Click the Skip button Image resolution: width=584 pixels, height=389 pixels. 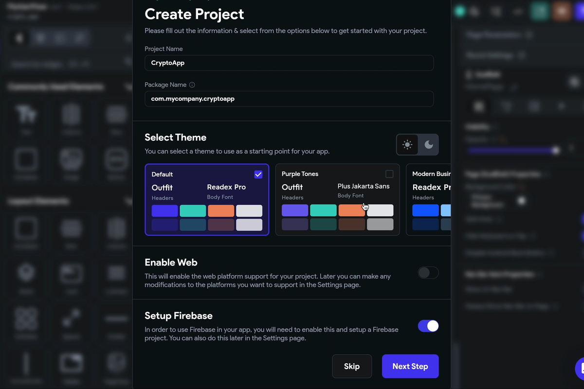tap(352, 366)
